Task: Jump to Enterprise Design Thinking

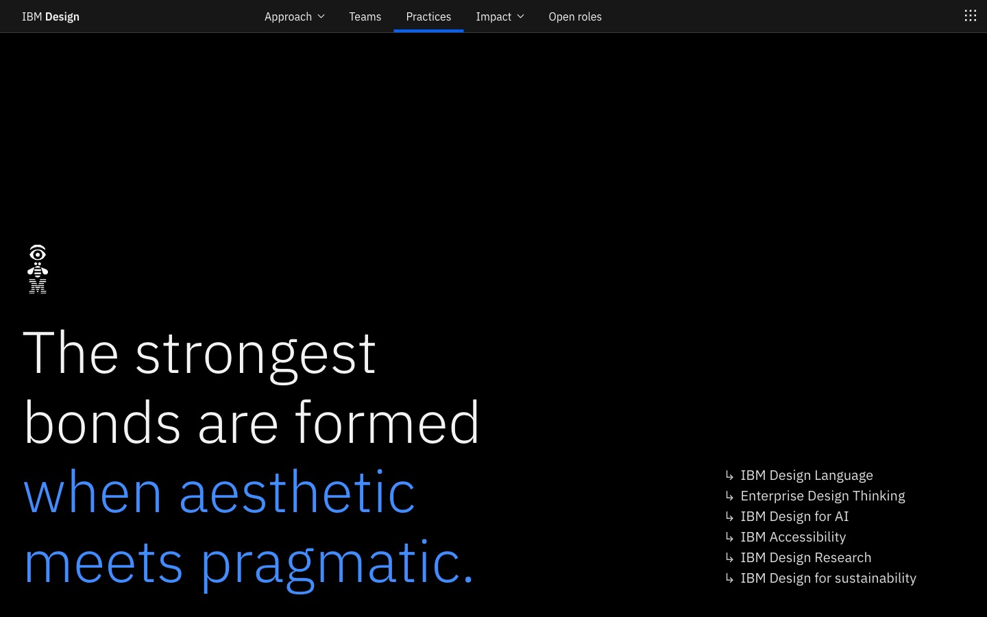Action: click(x=822, y=496)
